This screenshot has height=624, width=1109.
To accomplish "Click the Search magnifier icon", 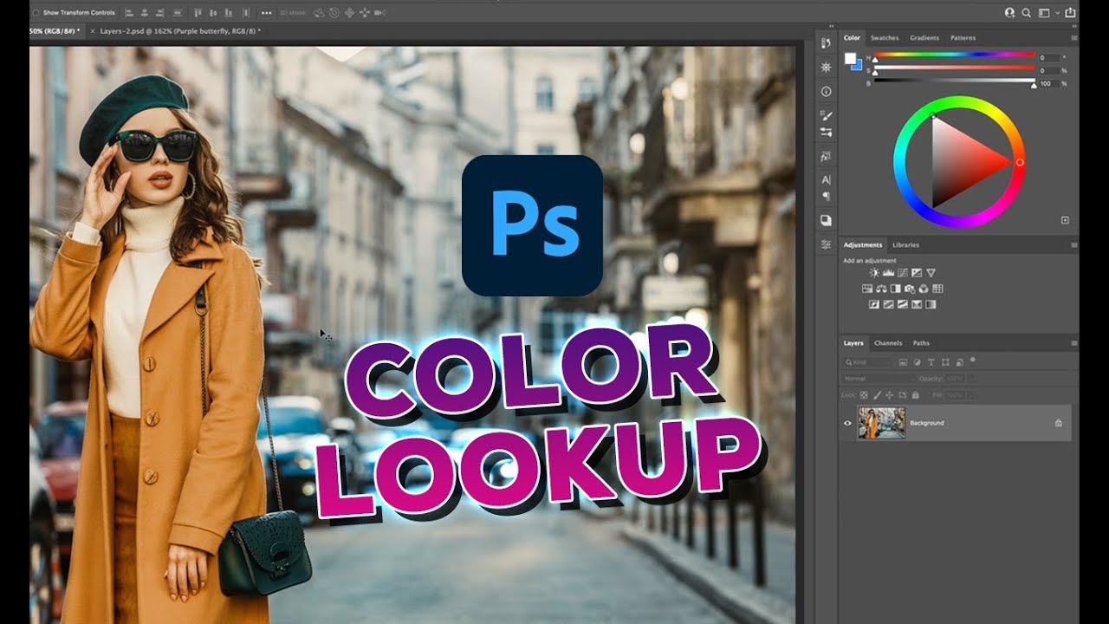I will click(1026, 12).
